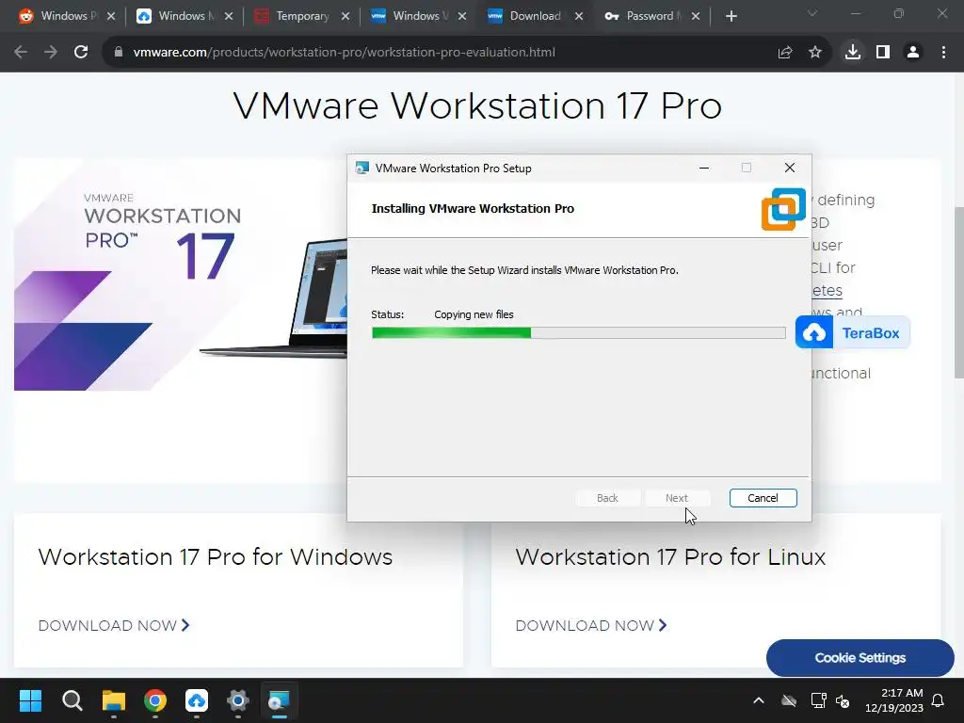Click the installation progress bar
This screenshot has width=964, height=723.
(x=579, y=332)
